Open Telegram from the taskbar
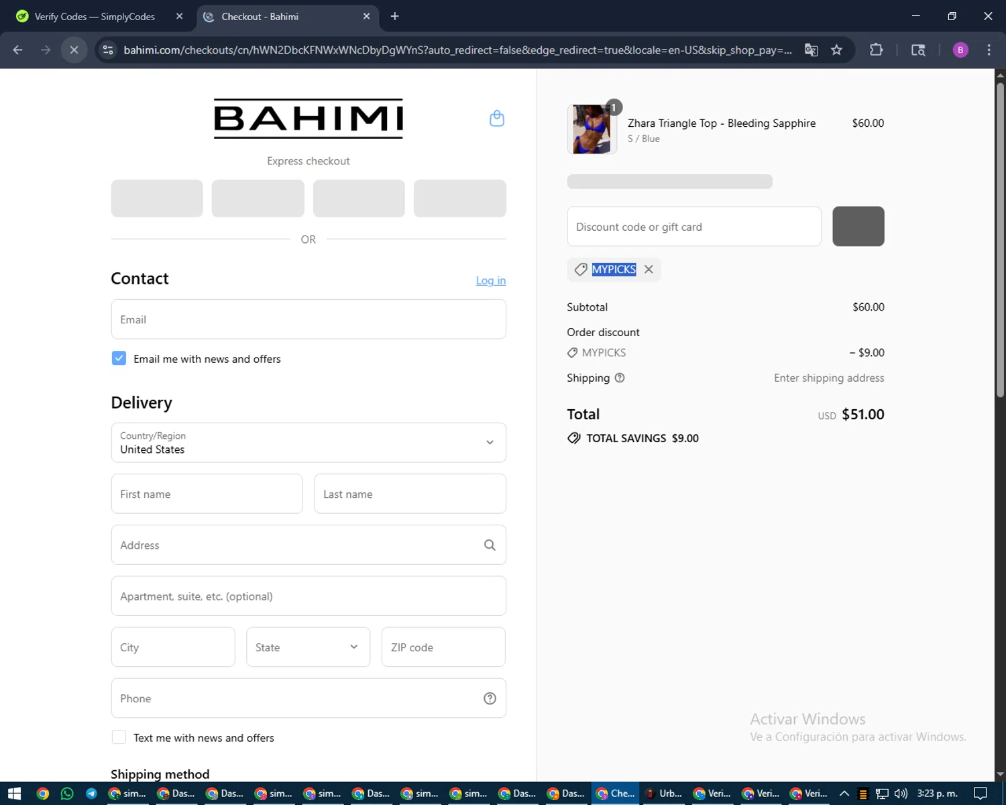1006x805 pixels. click(91, 794)
